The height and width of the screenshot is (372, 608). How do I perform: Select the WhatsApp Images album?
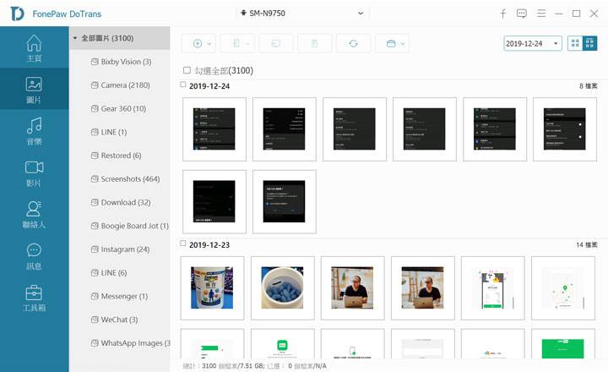[x=130, y=343]
